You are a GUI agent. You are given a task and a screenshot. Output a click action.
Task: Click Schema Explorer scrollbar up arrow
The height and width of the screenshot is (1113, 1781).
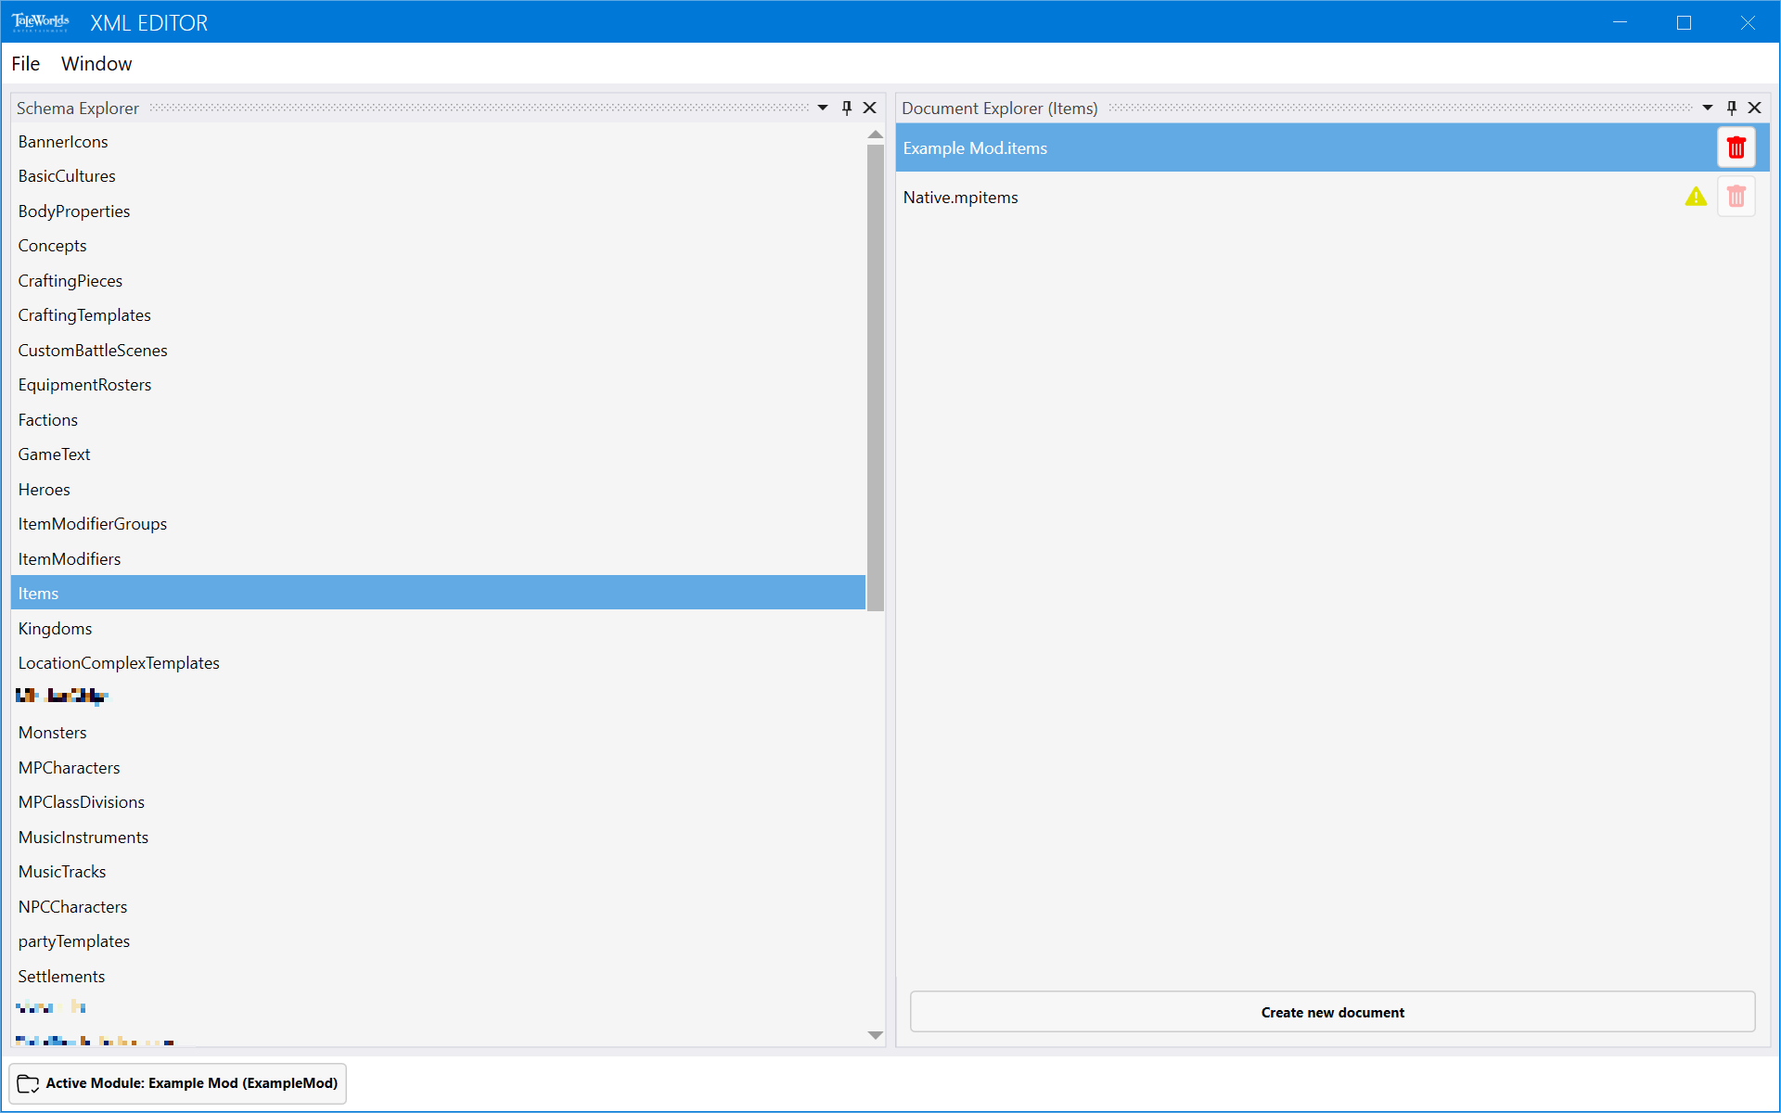pos(875,134)
